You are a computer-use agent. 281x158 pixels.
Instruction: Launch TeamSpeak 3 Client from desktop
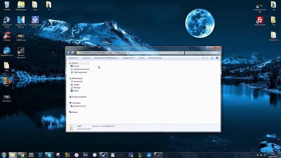tap(7, 22)
